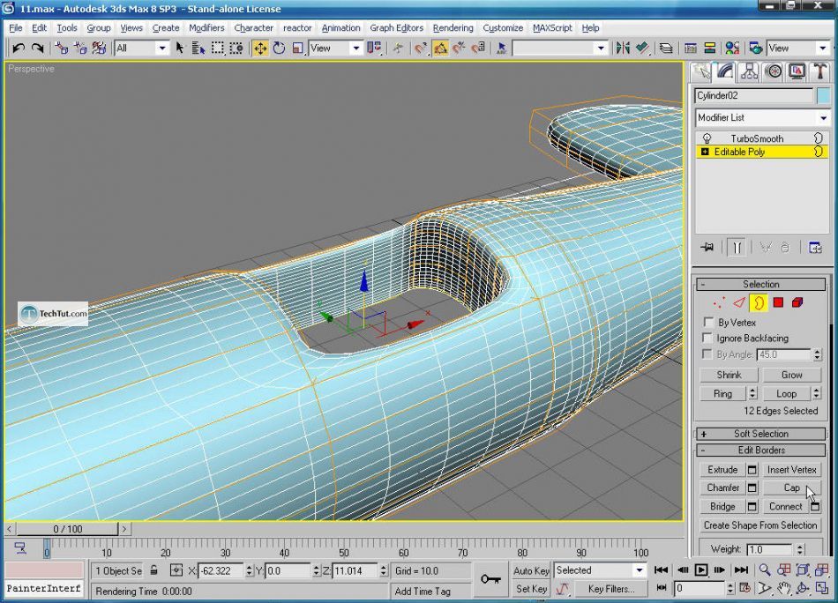The width and height of the screenshot is (838, 603).
Task: Tick the Ignore Backfacing checkbox
Action: click(x=707, y=338)
